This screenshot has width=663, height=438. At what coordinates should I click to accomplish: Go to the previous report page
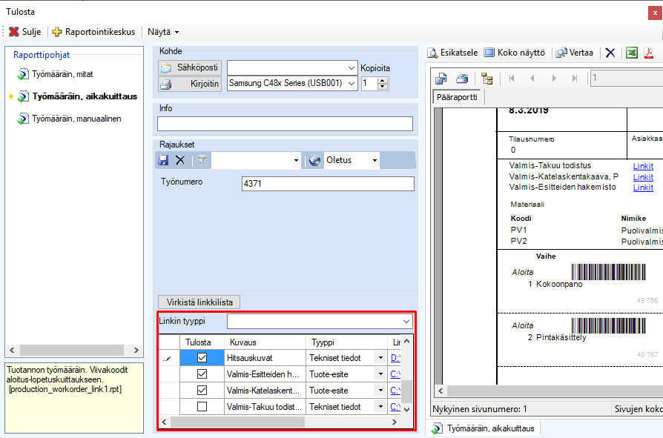[x=532, y=78]
